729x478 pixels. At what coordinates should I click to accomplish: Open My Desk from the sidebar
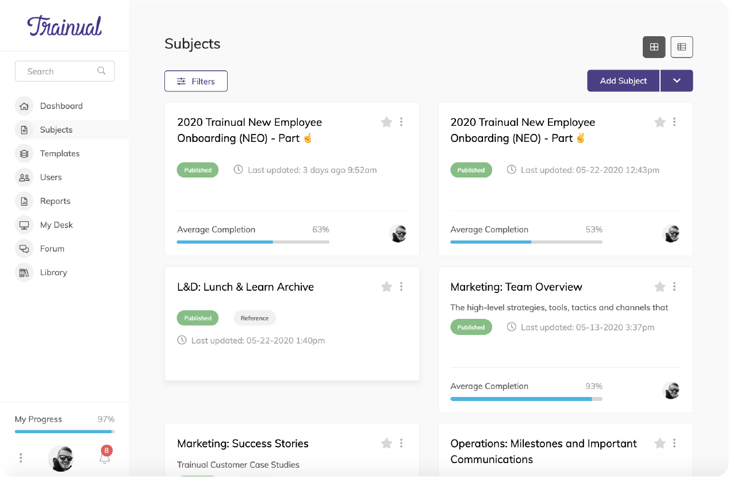pos(56,225)
